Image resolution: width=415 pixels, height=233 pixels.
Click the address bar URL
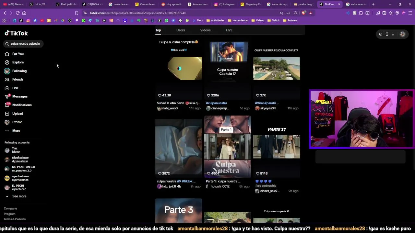(x=137, y=13)
